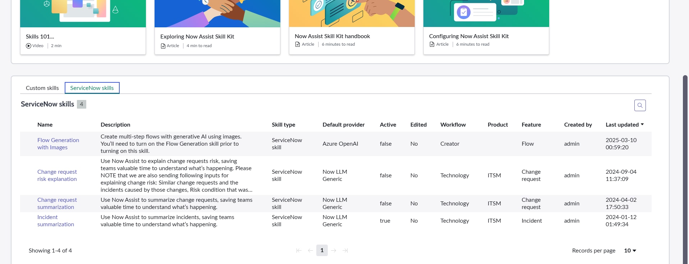Open the Flow Generation with Images skill
The width and height of the screenshot is (689, 264).
point(58,144)
